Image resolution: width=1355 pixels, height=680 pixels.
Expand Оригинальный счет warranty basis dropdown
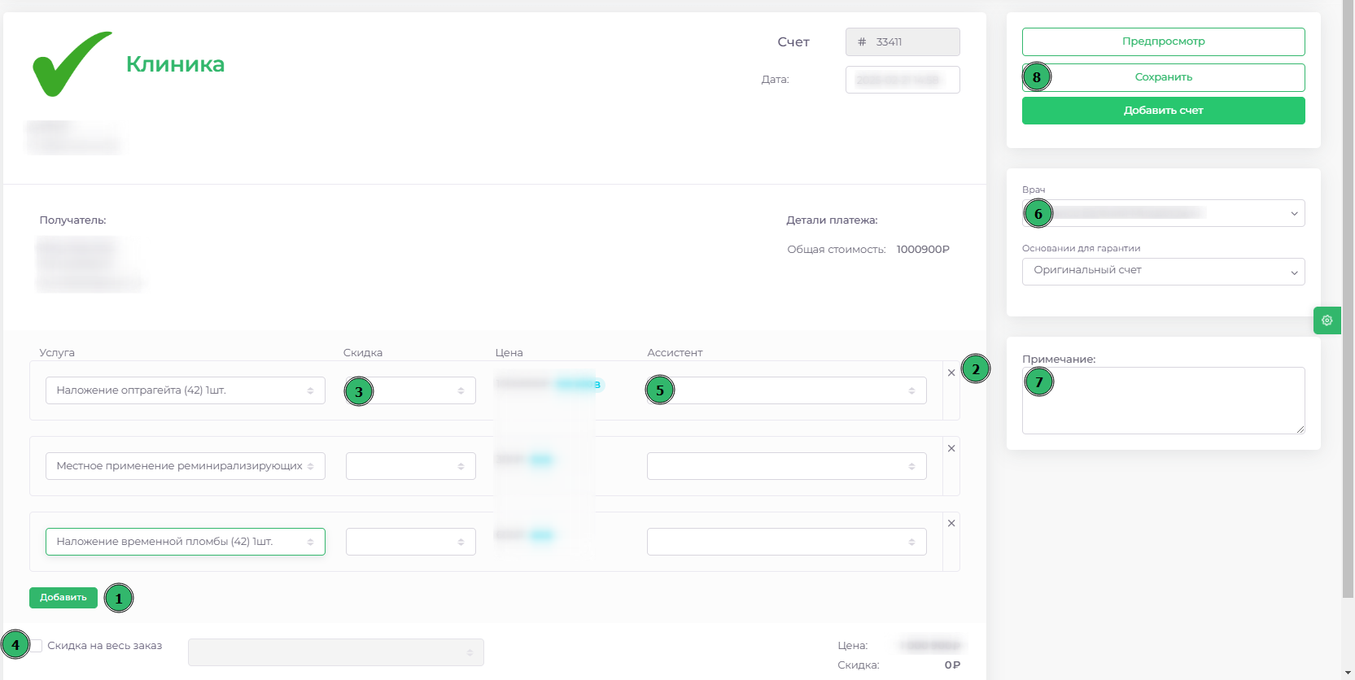coord(1164,272)
